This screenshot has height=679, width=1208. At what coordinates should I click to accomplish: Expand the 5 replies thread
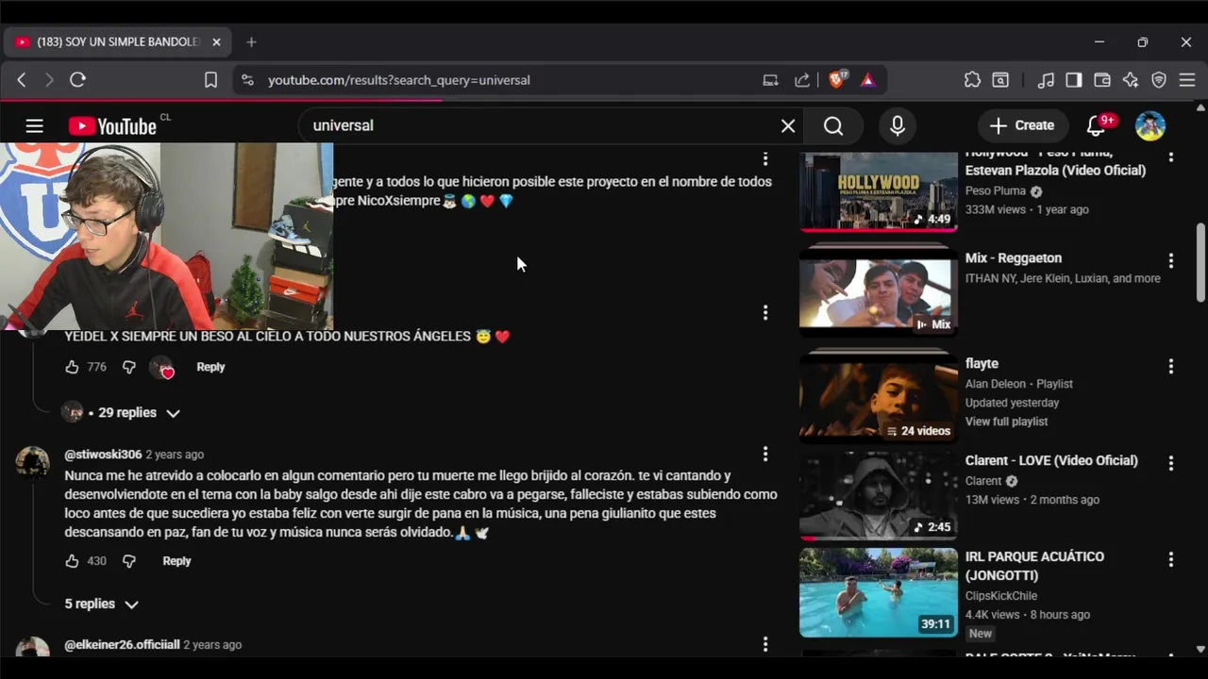(102, 604)
